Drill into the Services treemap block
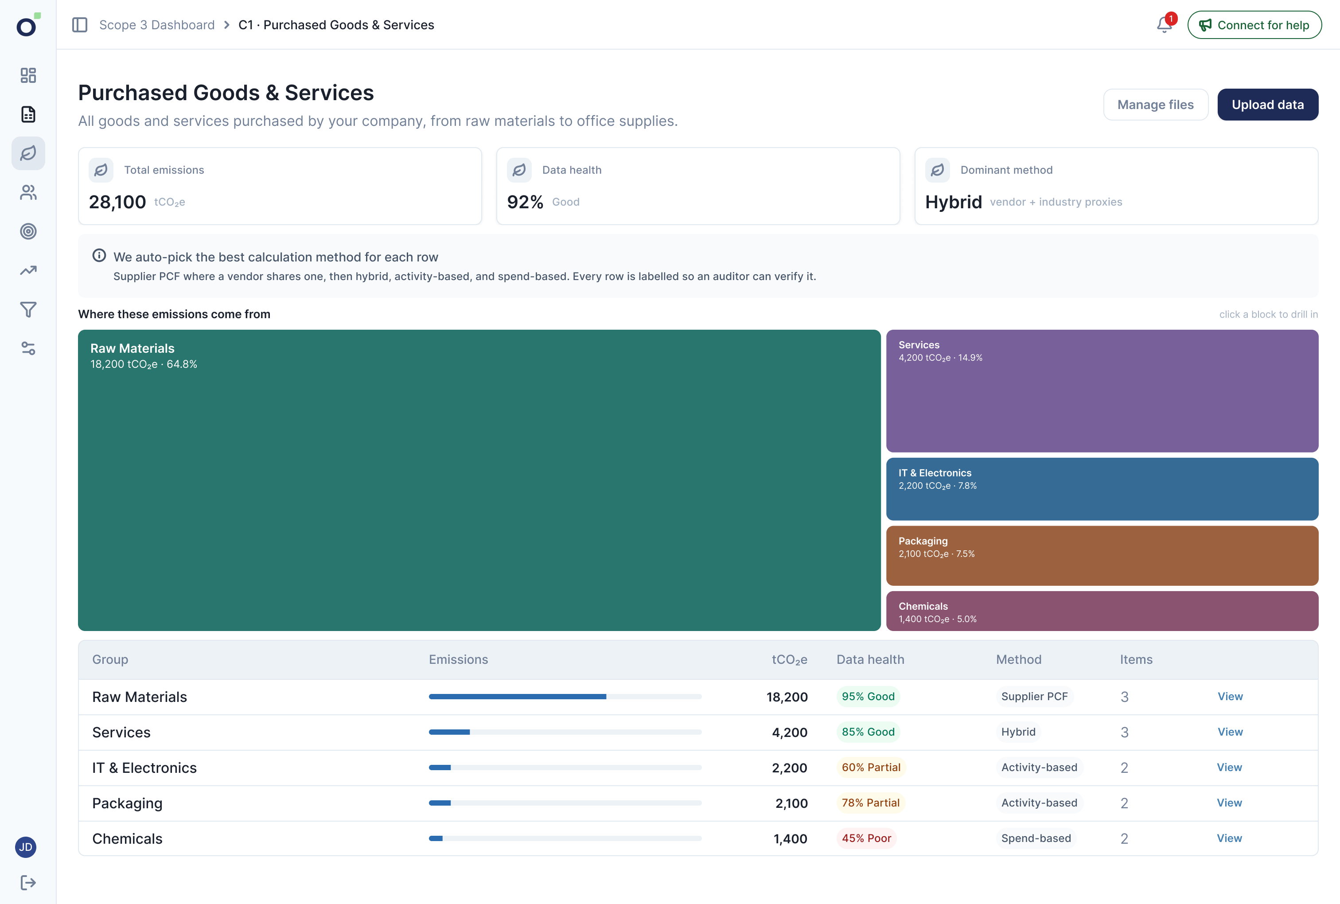Image resolution: width=1340 pixels, height=904 pixels. click(x=1102, y=391)
